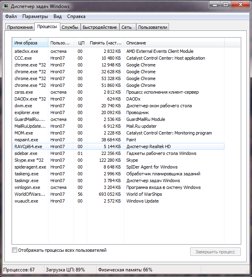The width and height of the screenshot is (252, 277).
Task: Select chrome.exe using 51 860 КБ
Action: click(118, 85)
